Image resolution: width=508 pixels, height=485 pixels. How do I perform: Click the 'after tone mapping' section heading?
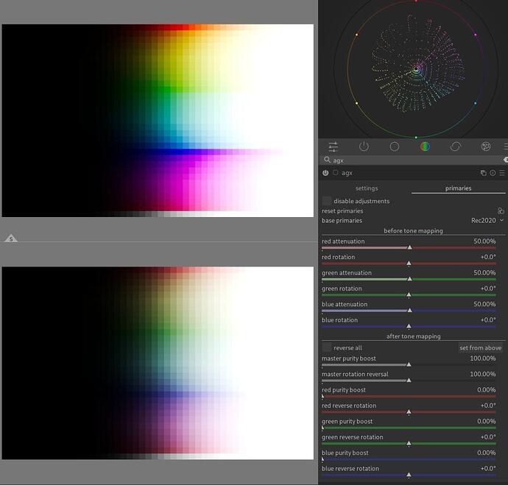(413, 336)
